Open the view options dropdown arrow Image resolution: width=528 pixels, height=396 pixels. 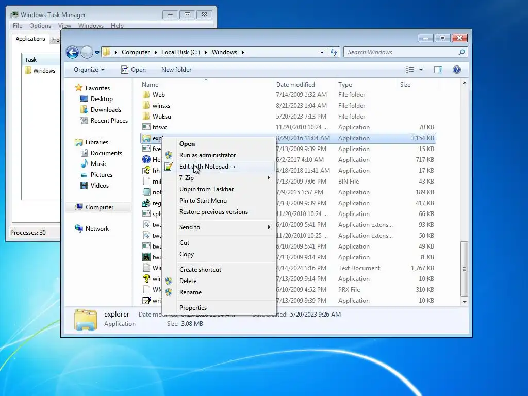coord(421,70)
